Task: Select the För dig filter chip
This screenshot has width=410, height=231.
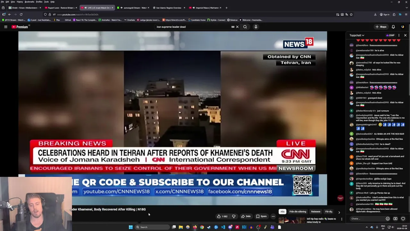Action: (x=329, y=212)
